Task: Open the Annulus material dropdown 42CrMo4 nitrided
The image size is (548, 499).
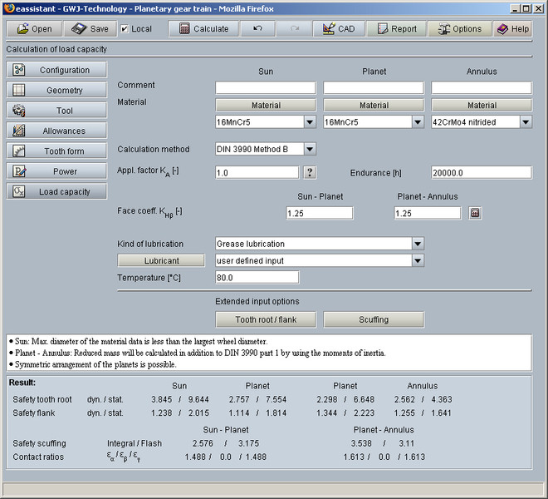Action: coord(526,121)
